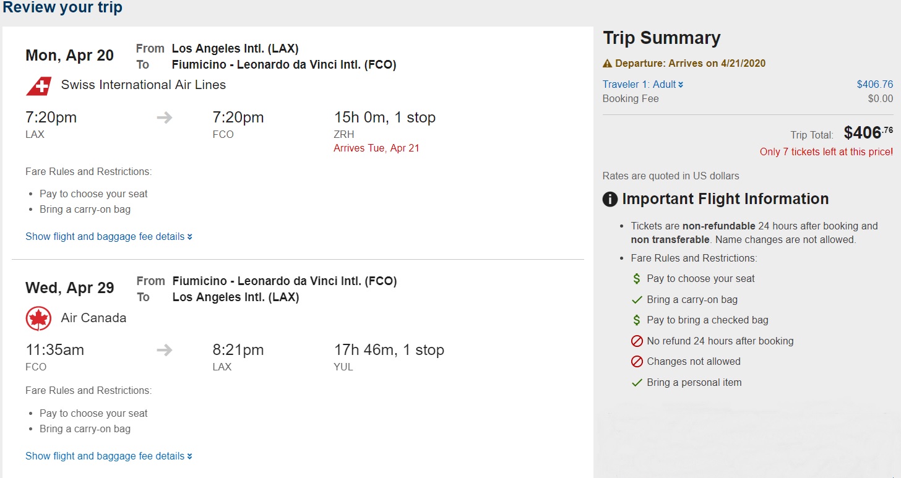Click dollar icon beside Pay to bring a checked bag

(636, 320)
